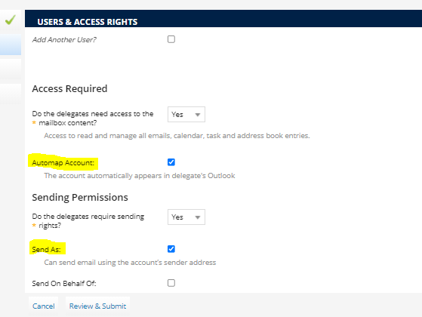Image resolution: width=422 pixels, height=317 pixels.
Task: Uncheck the Automap Account checkbox
Action: point(171,162)
